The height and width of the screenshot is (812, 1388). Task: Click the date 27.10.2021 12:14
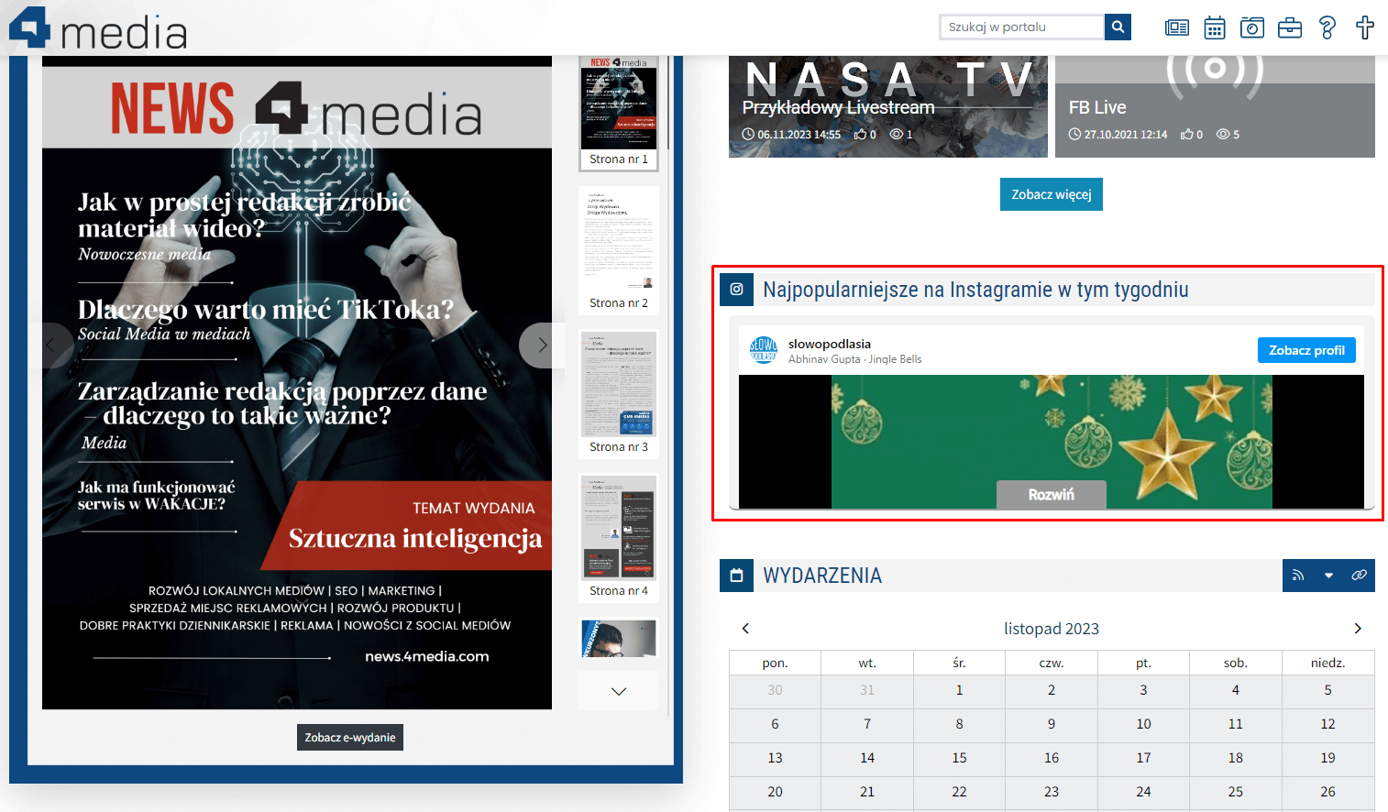pyautogui.click(x=1126, y=135)
